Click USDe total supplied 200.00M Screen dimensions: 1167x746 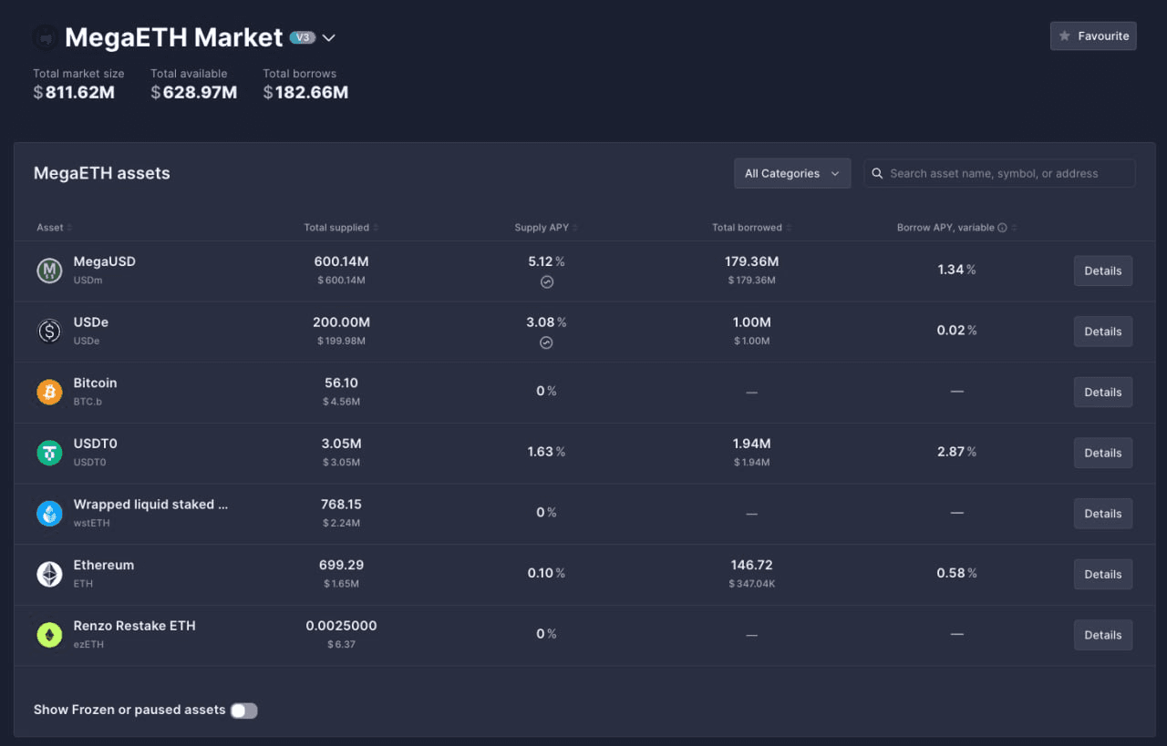point(342,322)
